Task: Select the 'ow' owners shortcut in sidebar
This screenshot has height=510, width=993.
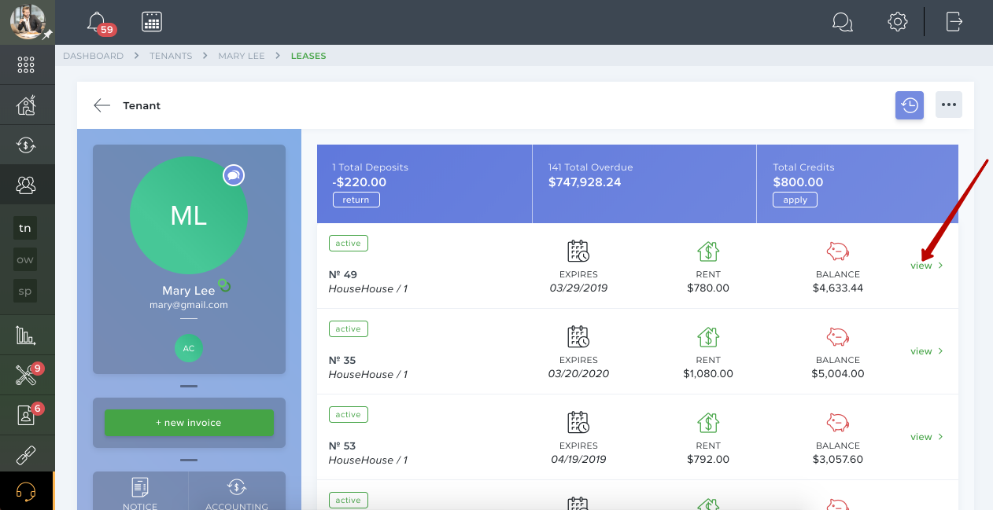Action: pos(26,260)
